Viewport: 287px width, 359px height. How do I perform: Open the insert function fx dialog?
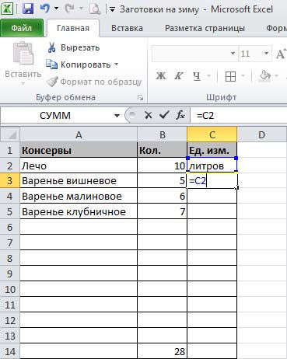tap(180, 115)
